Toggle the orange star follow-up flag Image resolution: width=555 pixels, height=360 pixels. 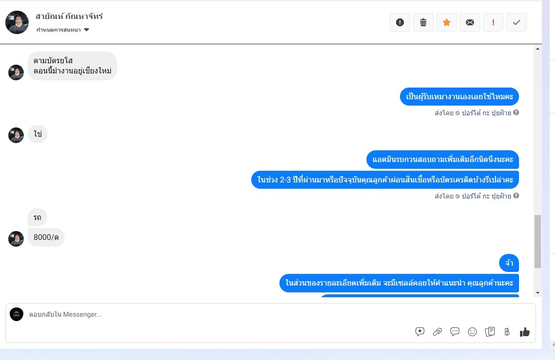447,22
